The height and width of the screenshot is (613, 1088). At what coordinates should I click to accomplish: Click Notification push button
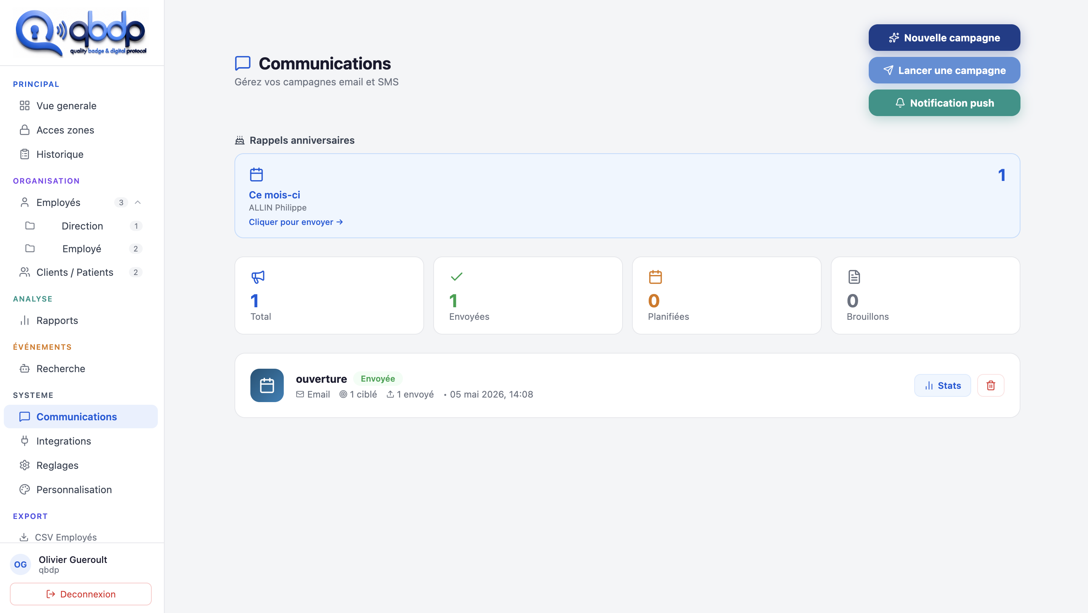944,103
